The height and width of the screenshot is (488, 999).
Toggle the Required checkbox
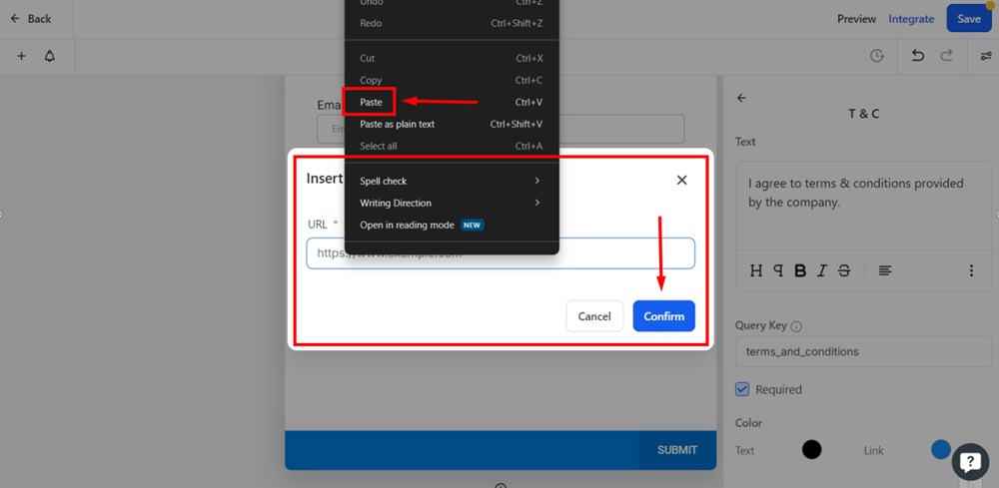point(742,389)
